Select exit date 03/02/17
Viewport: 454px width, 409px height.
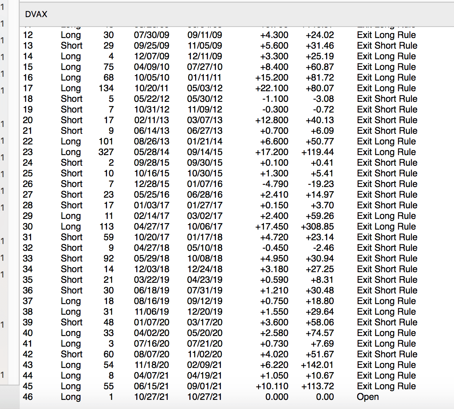tap(205, 216)
